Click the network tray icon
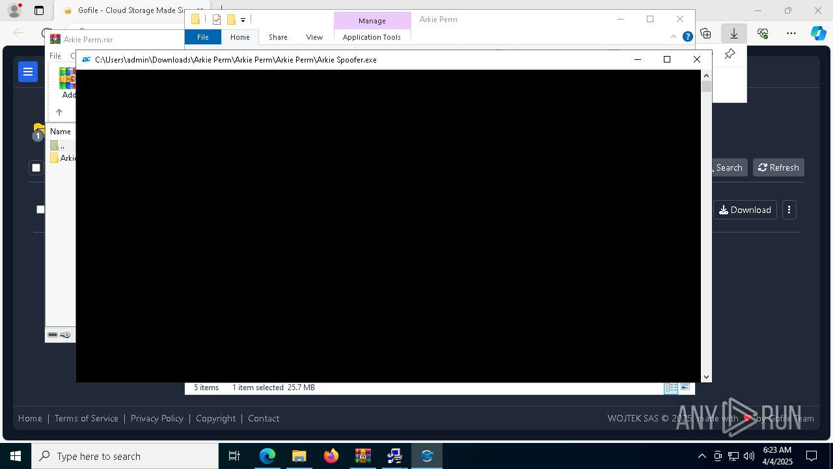This screenshot has width=833, height=469. (x=733, y=456)
